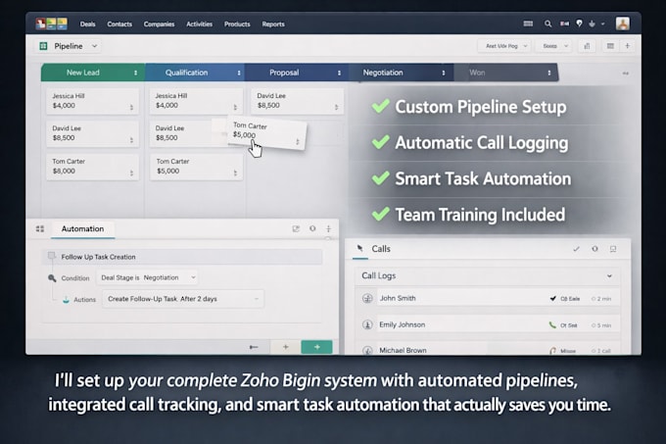Open options on Tom Carter $8,000 card
Image resolution: width=666 pixels, height=444 pixels.
[x=131, y=173]
